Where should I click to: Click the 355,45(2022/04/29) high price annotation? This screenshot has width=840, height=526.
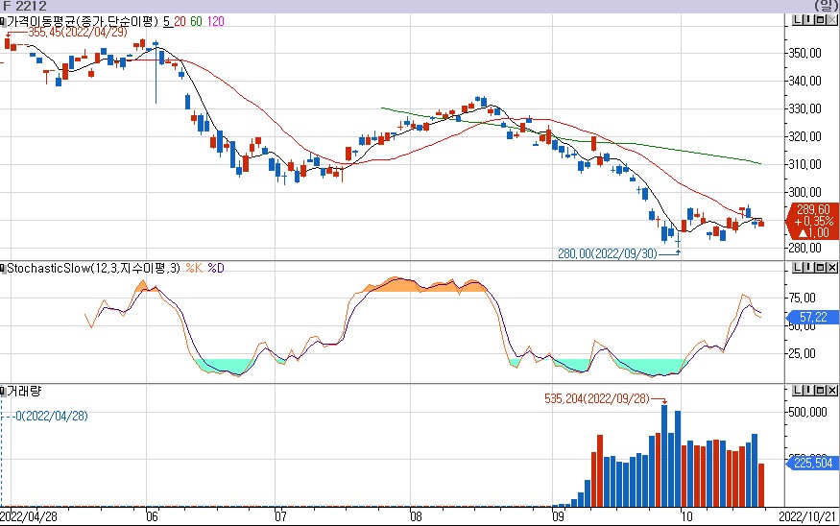pos(78,32)
